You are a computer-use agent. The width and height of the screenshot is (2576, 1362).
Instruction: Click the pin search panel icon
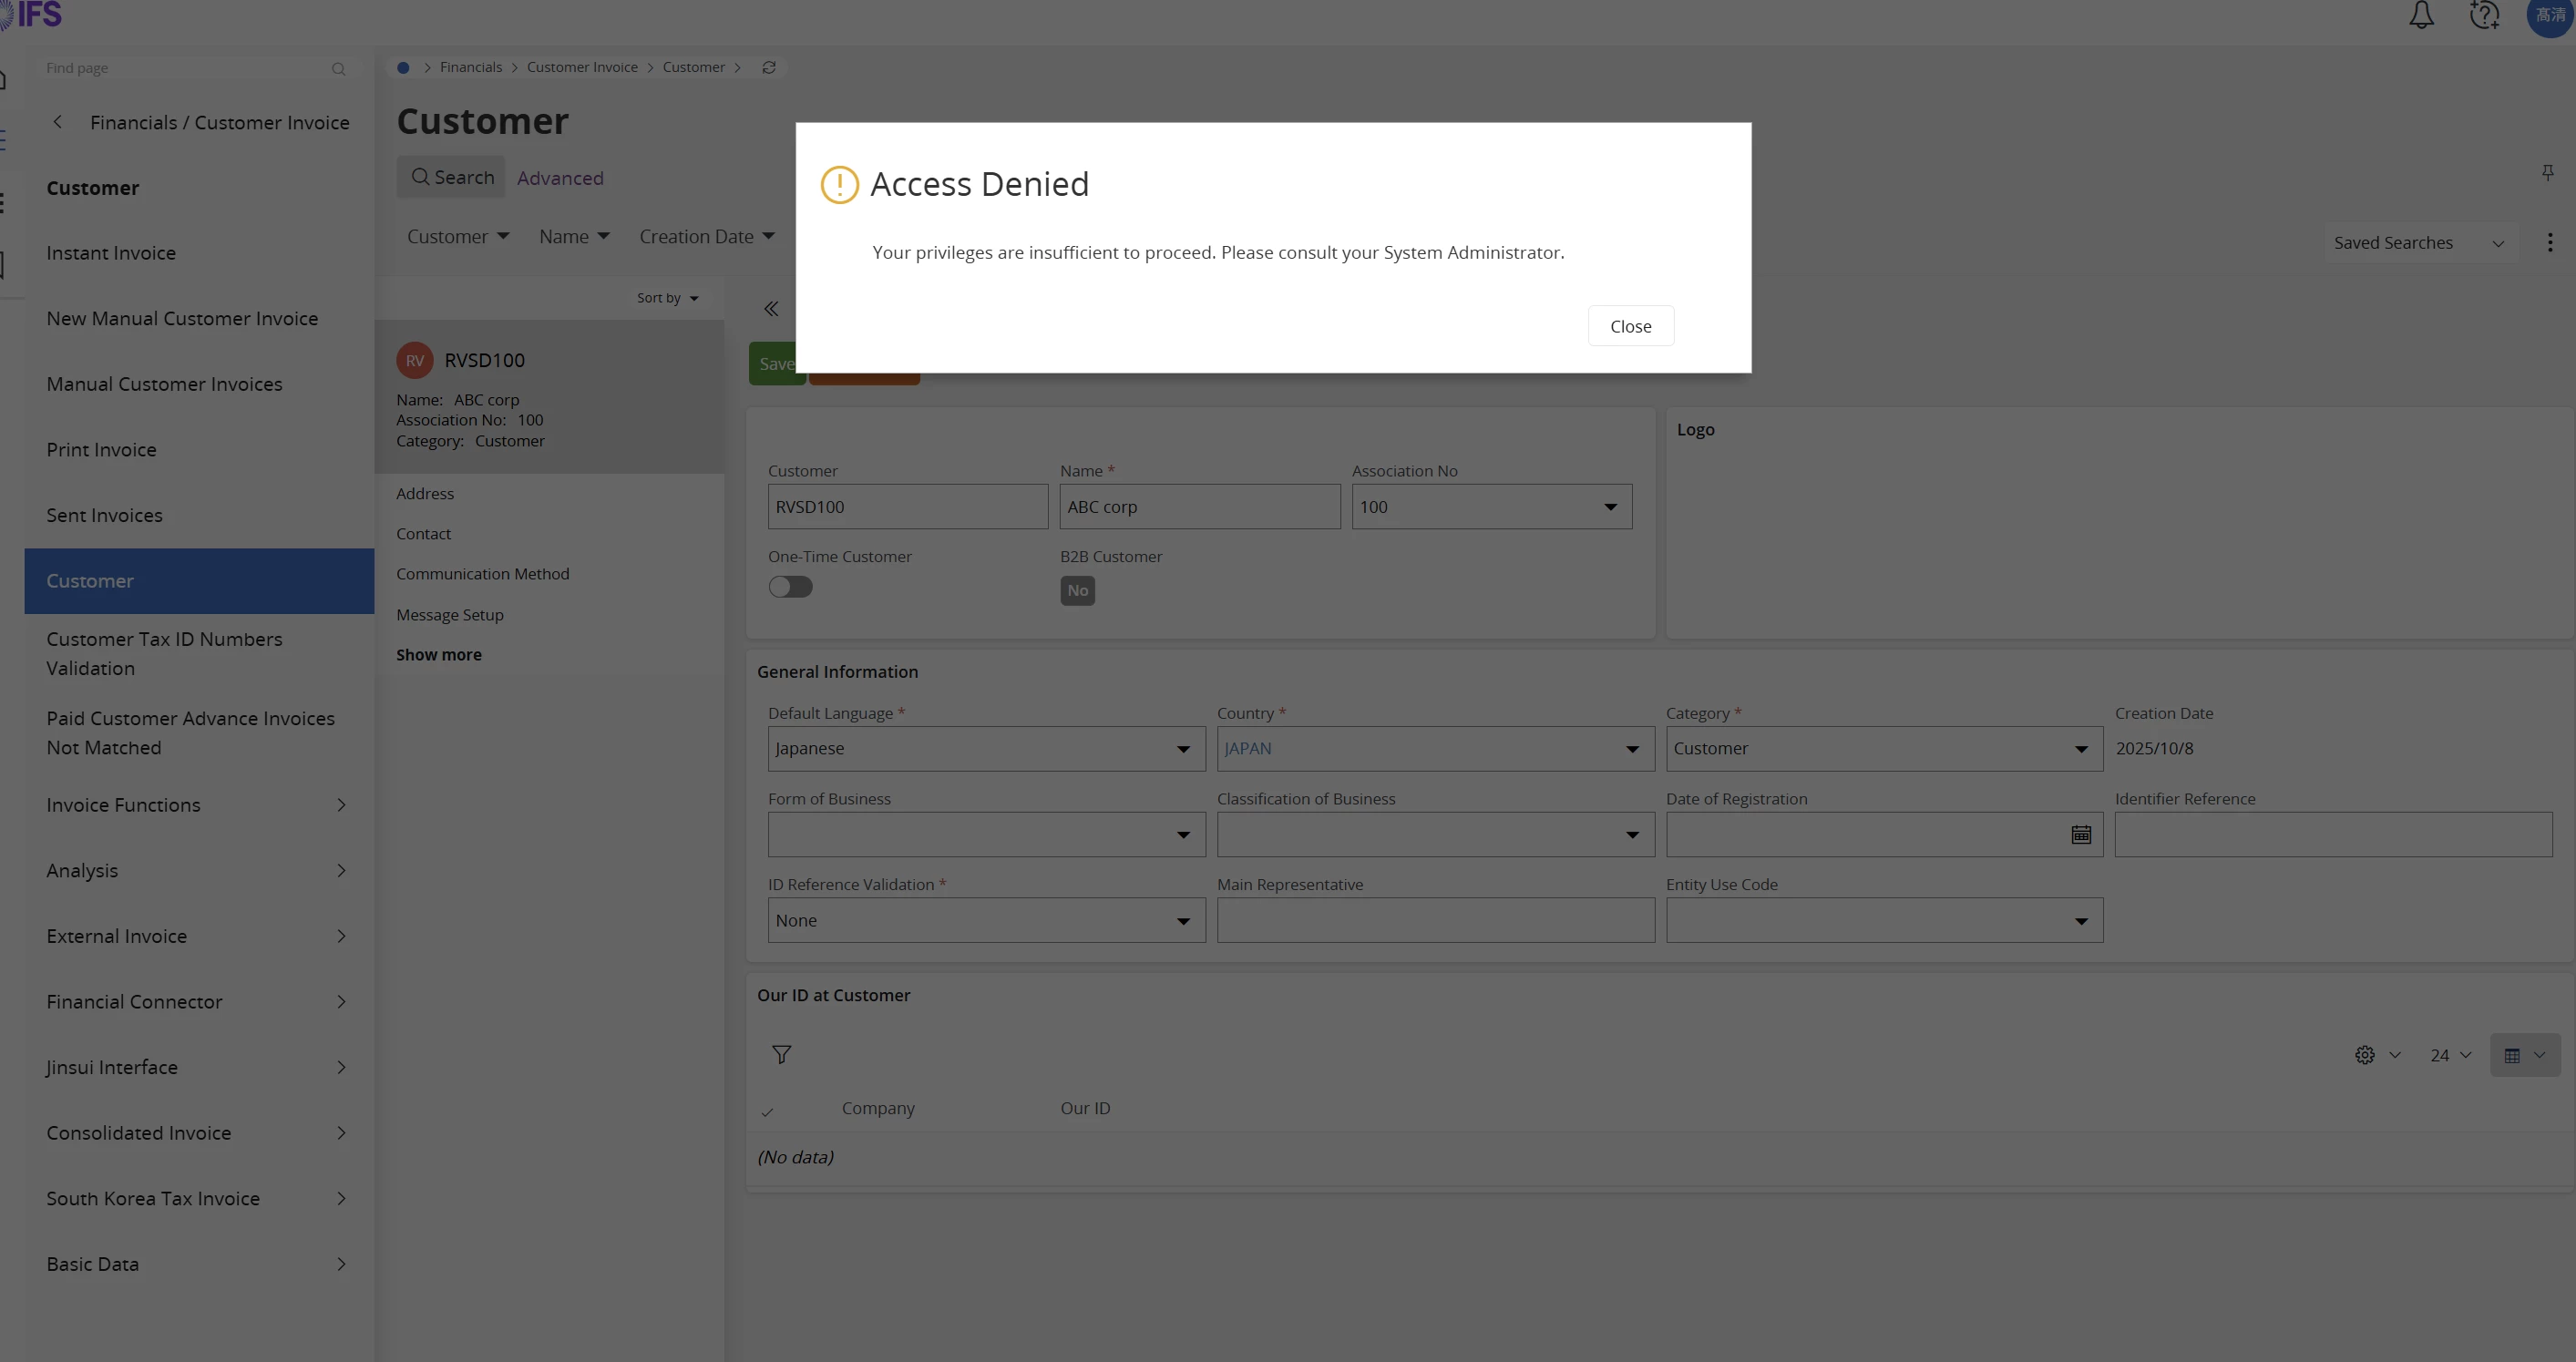2547,173
